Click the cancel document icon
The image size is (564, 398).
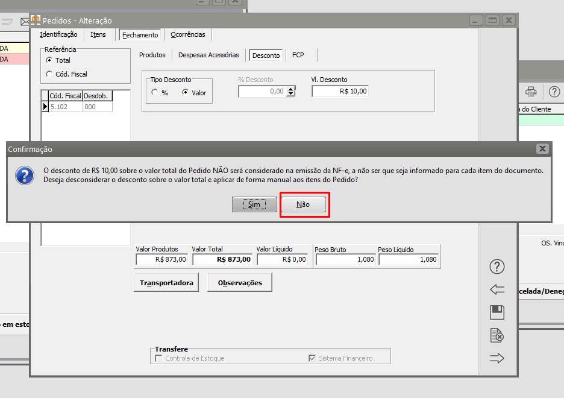tap(497, 335)
